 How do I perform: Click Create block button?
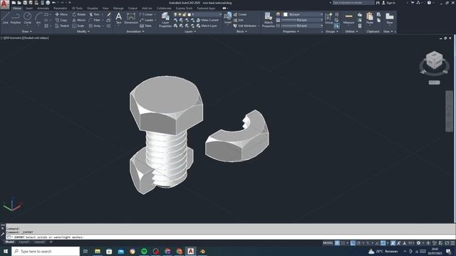[240, 14]
